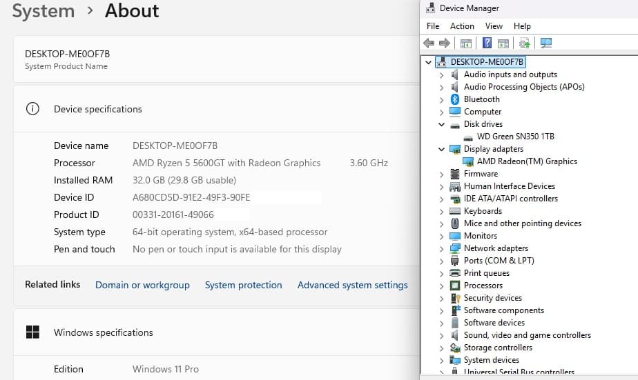Screen dimensions: 638x380
Task: Click the Update device driver toolbar icon
Action: (525, 43)
